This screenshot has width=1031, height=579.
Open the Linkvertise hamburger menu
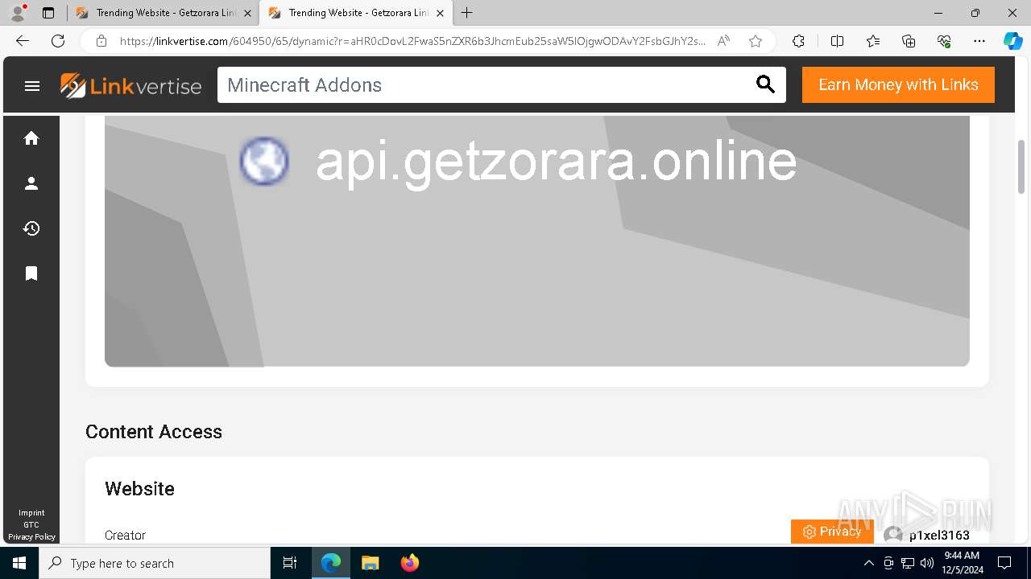pyautogui.click(x=32, y=85)
